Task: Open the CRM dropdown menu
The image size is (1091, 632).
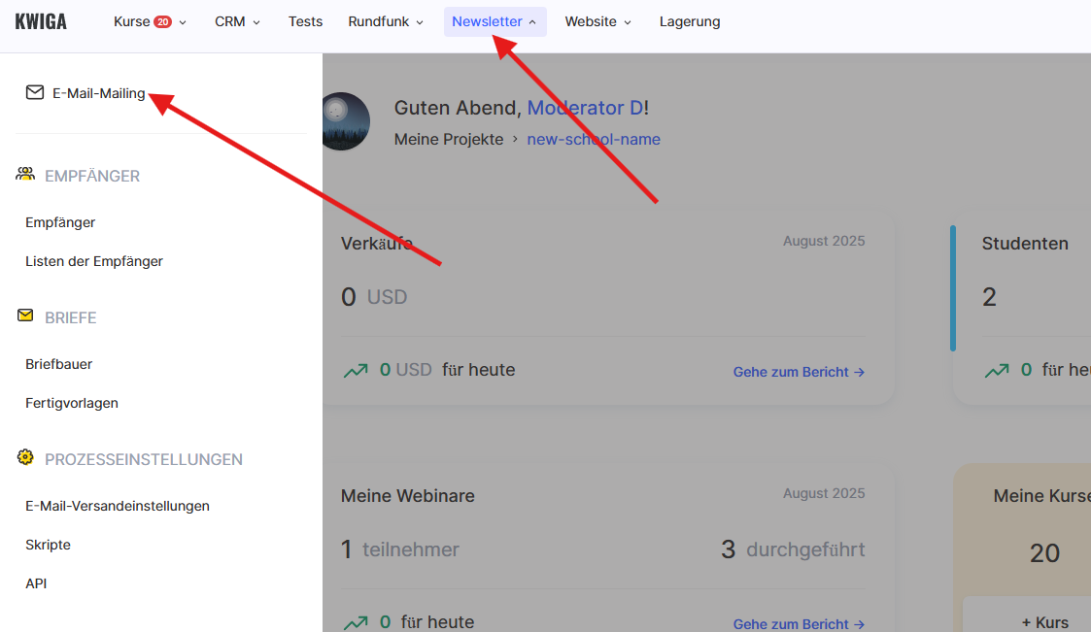Action: pyautogui.click(x=237, y=21)
